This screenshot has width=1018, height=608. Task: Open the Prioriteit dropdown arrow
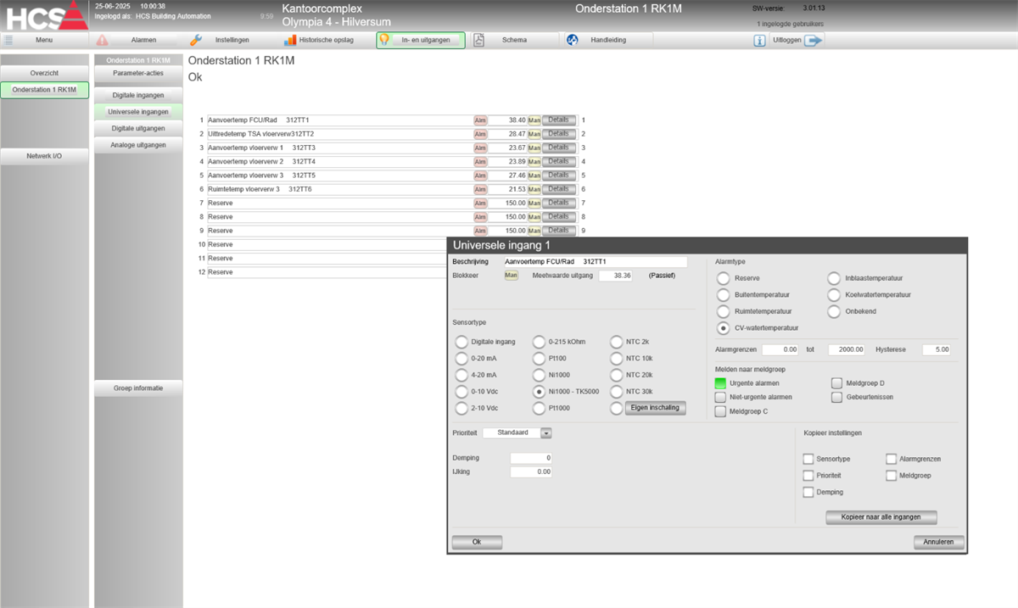click(545, 432)
